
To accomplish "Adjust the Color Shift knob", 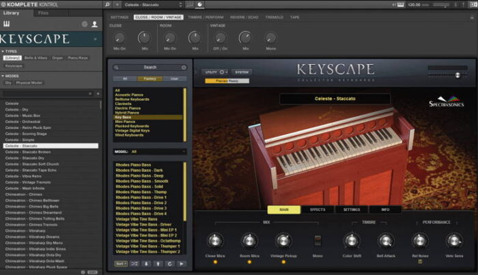I will [x=352, y=241].
